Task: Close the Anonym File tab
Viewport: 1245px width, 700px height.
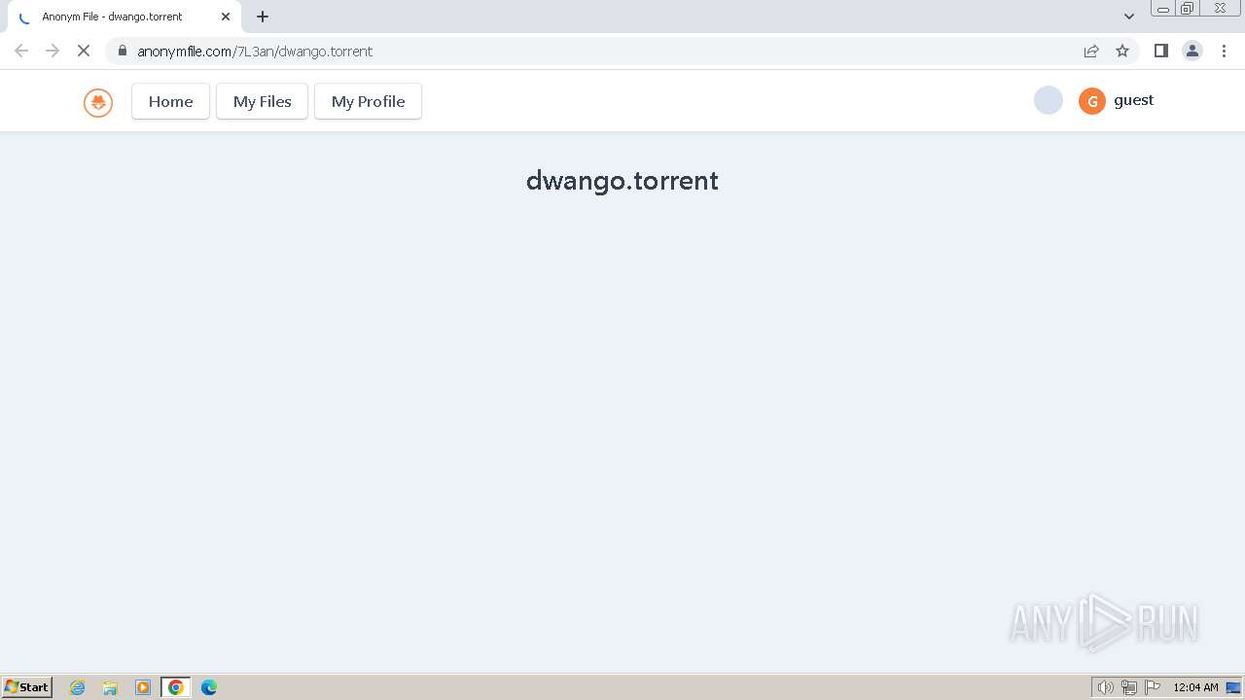Action: (x=226, y=17)
